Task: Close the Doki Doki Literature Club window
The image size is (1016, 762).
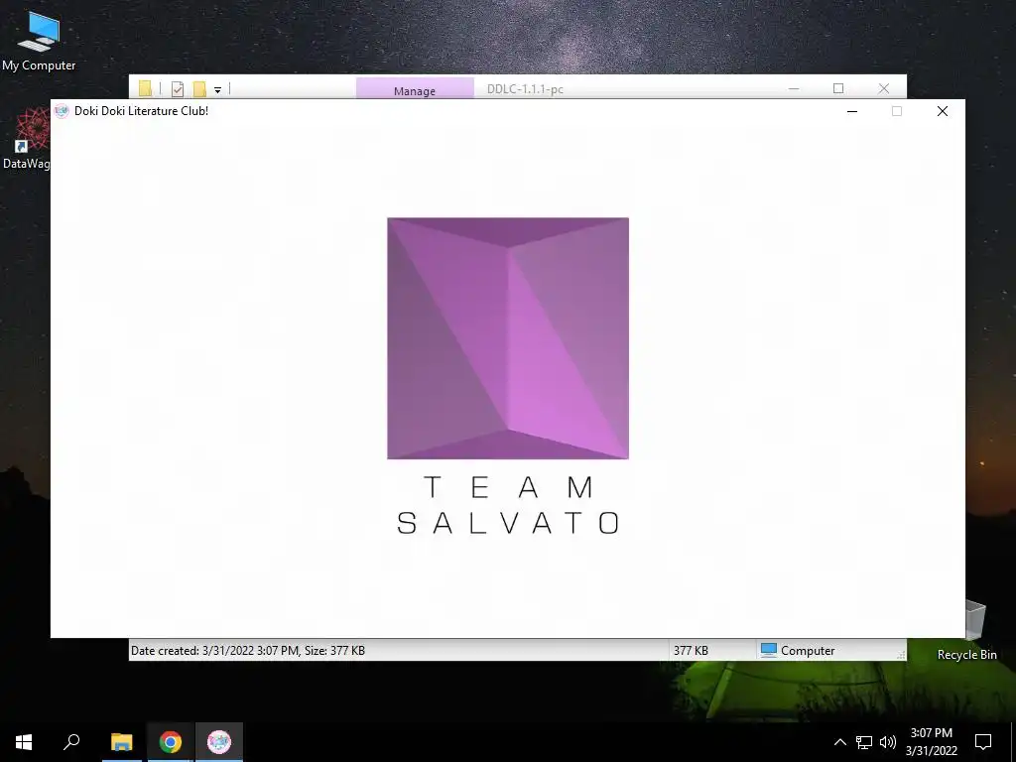Action: [x=943, y=111]
